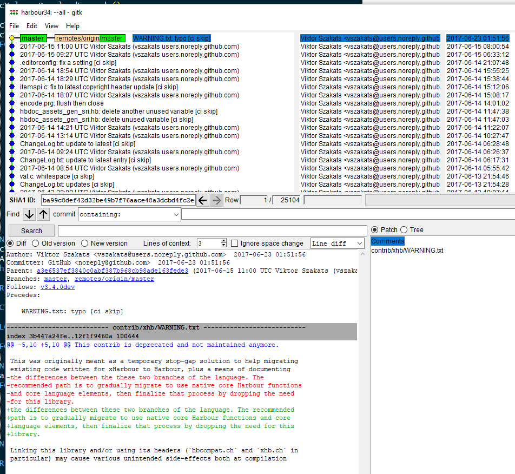This screenshot has height=474, width=515.
Task: Click the Find previous up arrow
Action: [43, 214]
